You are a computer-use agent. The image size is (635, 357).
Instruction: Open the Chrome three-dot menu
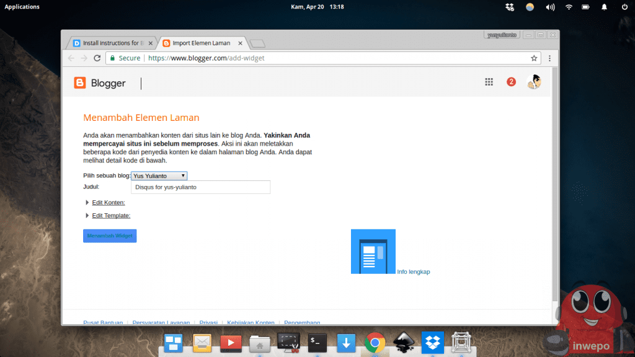(x=549, y=58)
